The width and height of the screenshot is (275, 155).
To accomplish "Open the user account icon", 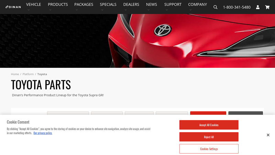I will 257,7.
